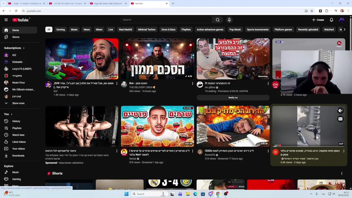The height and width of the screenshot is (198, 352).
Task: Select the All filter chip
Action: (x=49, y=29)
